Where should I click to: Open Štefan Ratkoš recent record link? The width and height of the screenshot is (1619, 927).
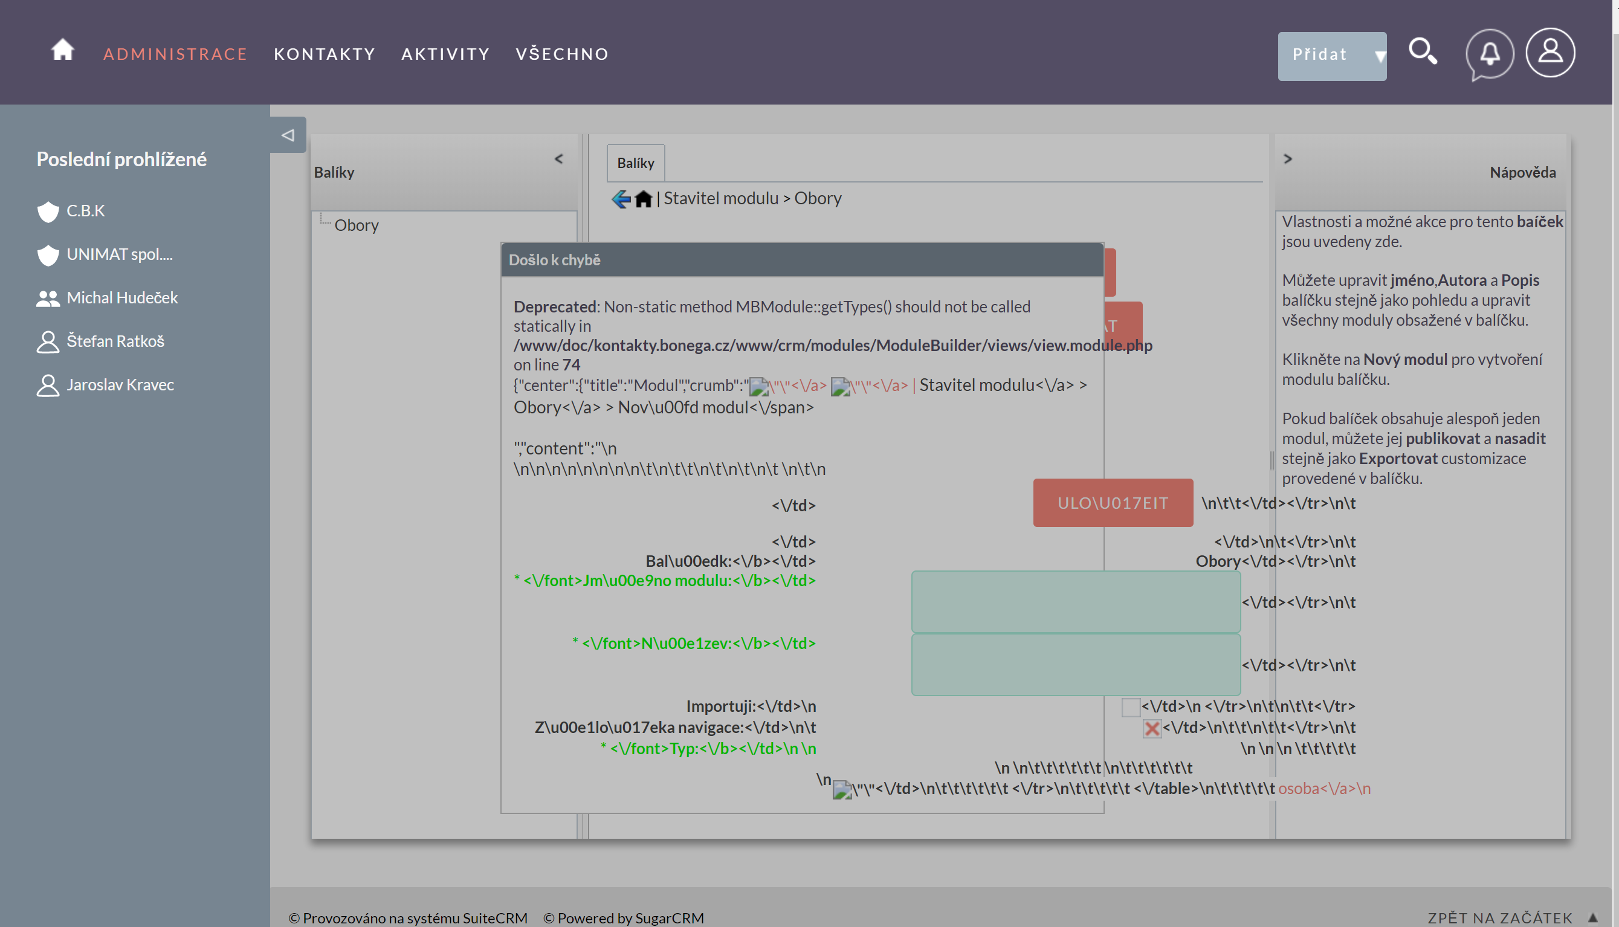[x=115, y=341]
